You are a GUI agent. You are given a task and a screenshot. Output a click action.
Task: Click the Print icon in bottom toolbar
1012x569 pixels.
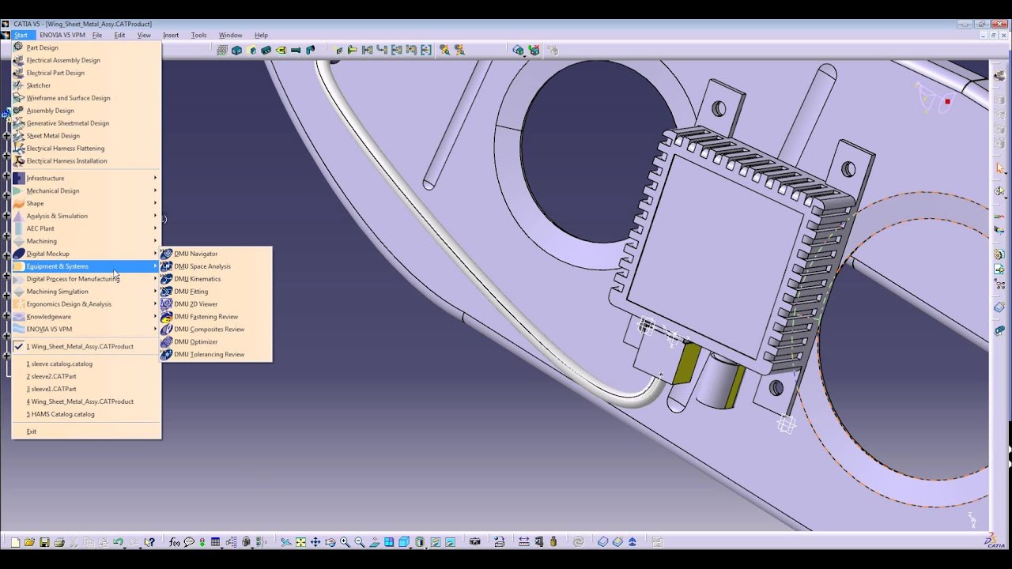coord(59,542)
